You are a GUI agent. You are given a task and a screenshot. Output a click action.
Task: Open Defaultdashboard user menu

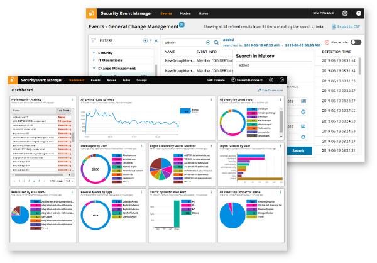(247, 80)
